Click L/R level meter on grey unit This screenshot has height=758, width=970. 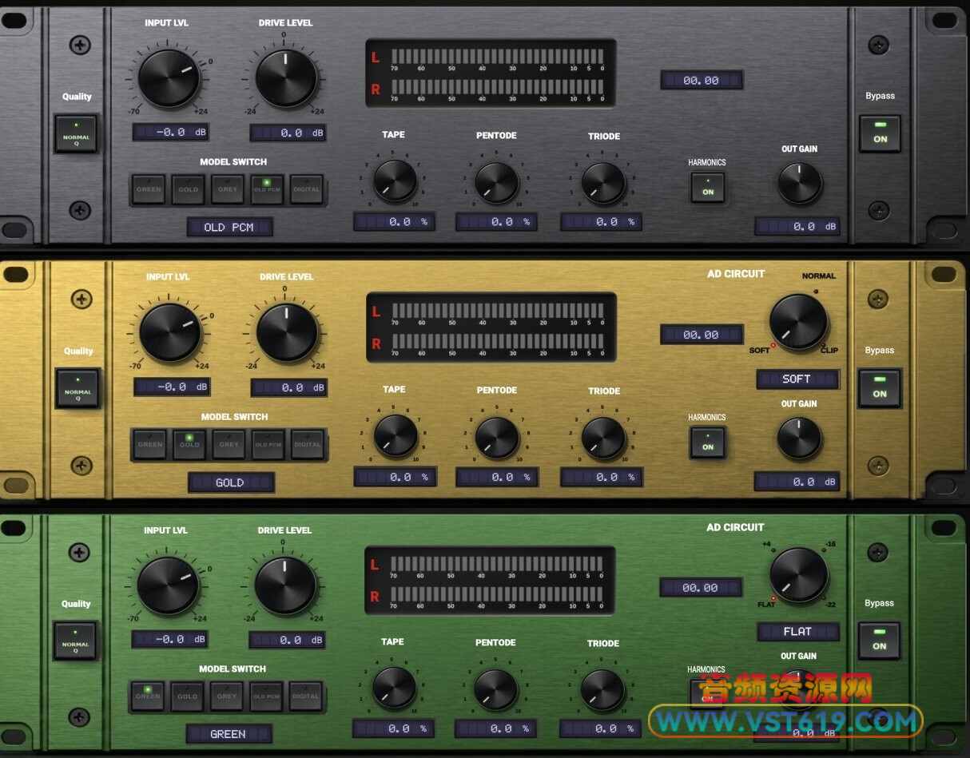coord(491,73)
